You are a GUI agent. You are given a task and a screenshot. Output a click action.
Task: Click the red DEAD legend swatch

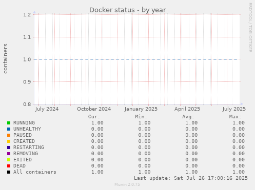click(x=9, y=166)
